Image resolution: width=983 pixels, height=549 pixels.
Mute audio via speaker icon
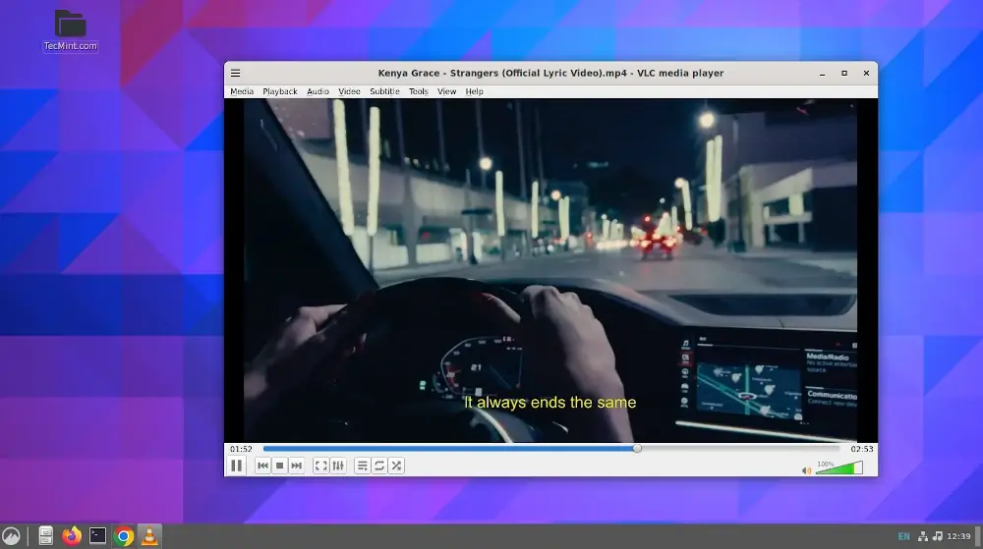coord(806,470)
